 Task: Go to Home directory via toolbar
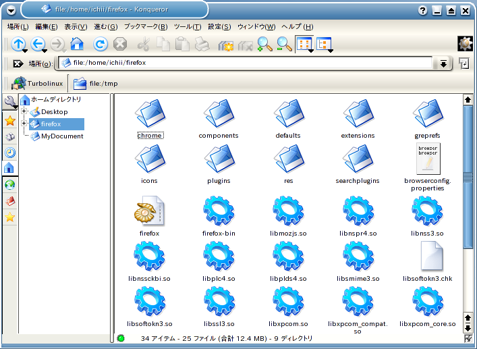pos(77,44)
